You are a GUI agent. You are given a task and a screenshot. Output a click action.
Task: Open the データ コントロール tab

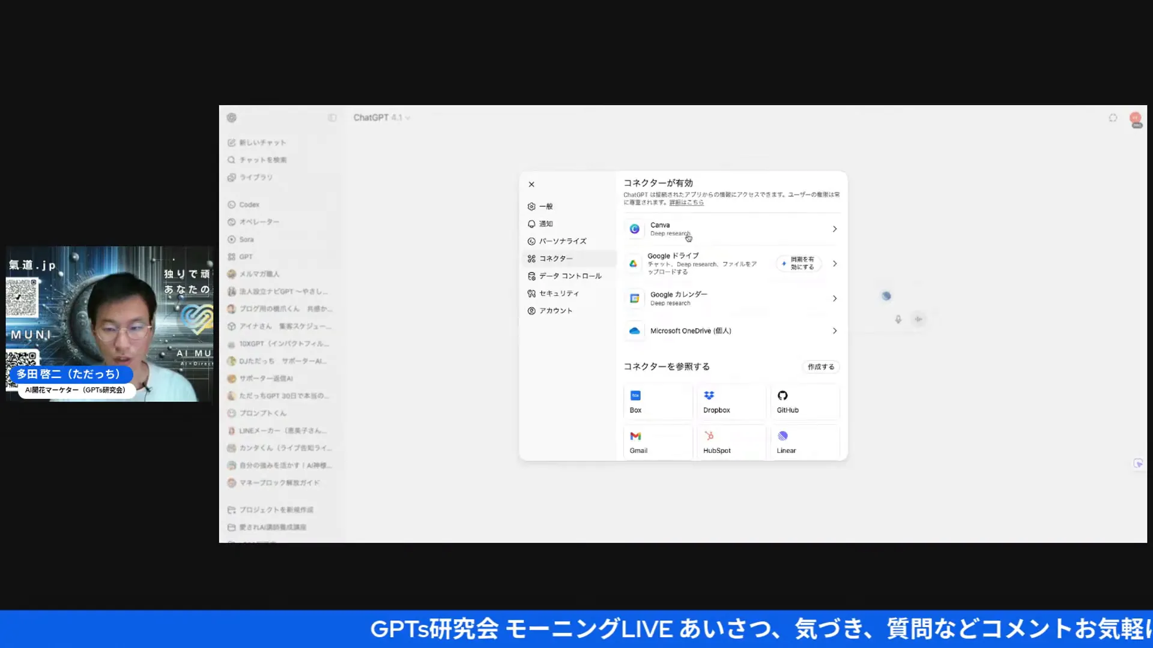point(569,276)
